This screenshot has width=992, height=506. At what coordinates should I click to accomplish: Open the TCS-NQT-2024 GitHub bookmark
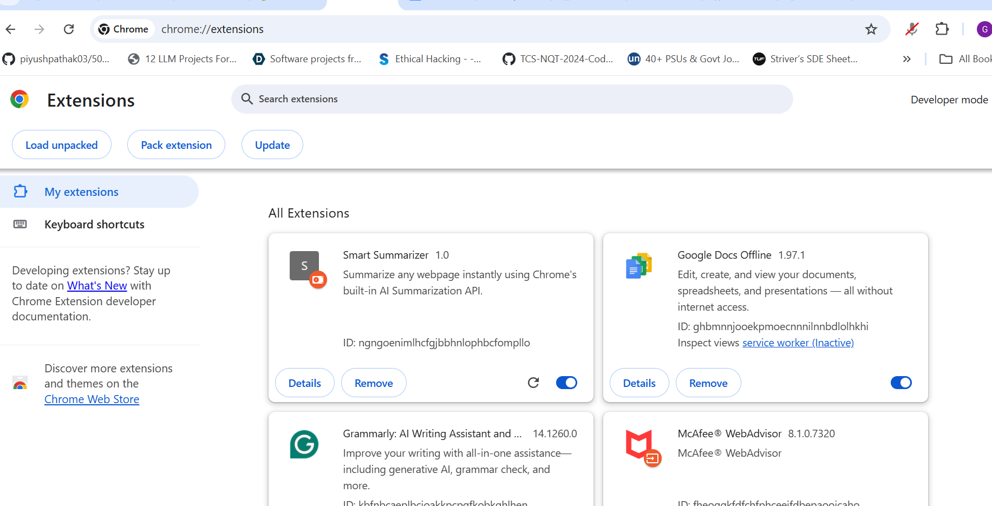558,59
